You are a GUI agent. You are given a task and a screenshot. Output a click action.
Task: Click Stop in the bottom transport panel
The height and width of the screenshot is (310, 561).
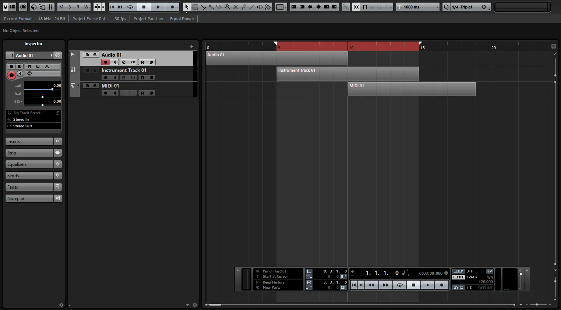pyautogui.click(x=413, y=285)
